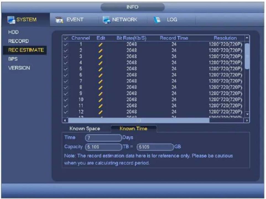Click the Channel column header

click(x=80, y=38)
